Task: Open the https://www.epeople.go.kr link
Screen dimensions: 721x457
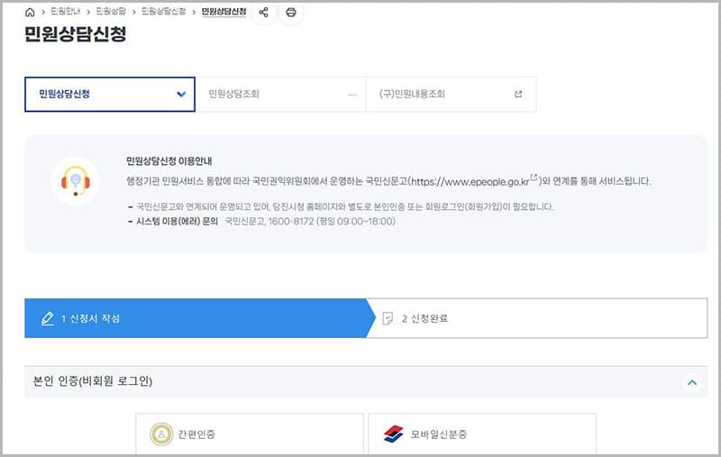Action: pyautogui.click(x=470, y=181)
